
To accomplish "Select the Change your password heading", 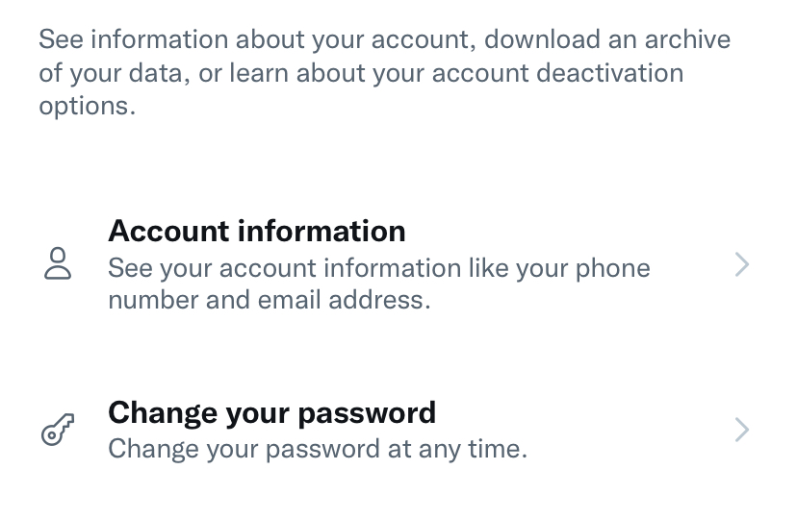I will (272, 412).
